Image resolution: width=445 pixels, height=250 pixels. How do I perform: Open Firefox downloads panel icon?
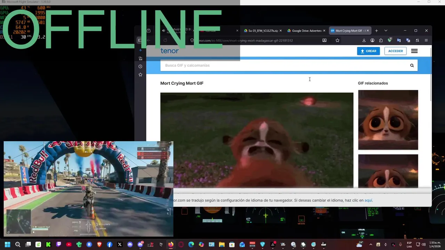[x=364, y=40]
